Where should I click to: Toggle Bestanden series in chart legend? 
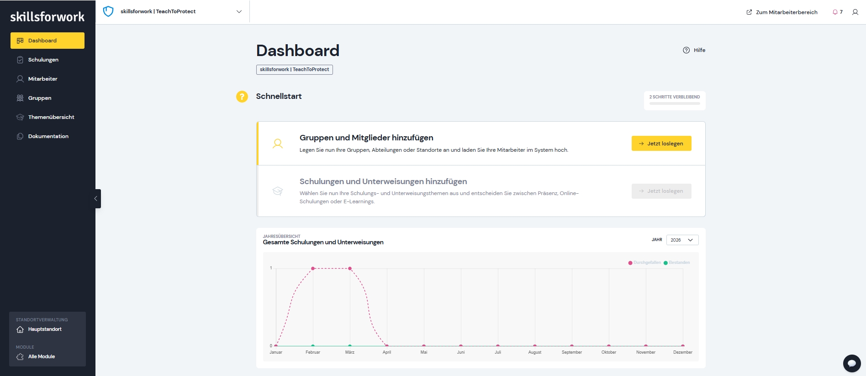676,263
